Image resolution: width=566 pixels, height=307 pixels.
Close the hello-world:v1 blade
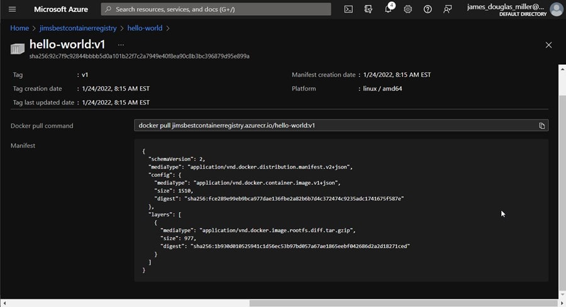pyautogui.click(x=548, y=45)
